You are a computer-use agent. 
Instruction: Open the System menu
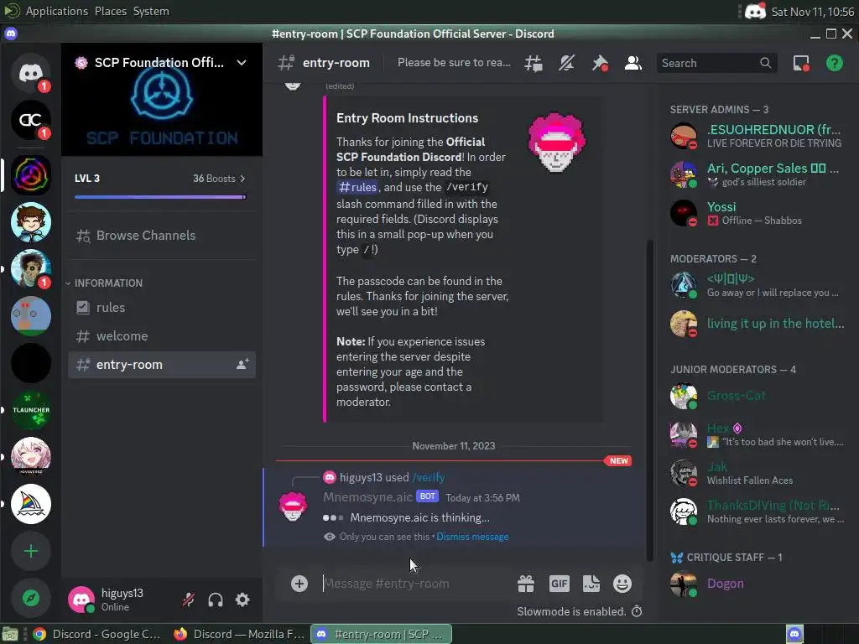(x=151, y=11)
